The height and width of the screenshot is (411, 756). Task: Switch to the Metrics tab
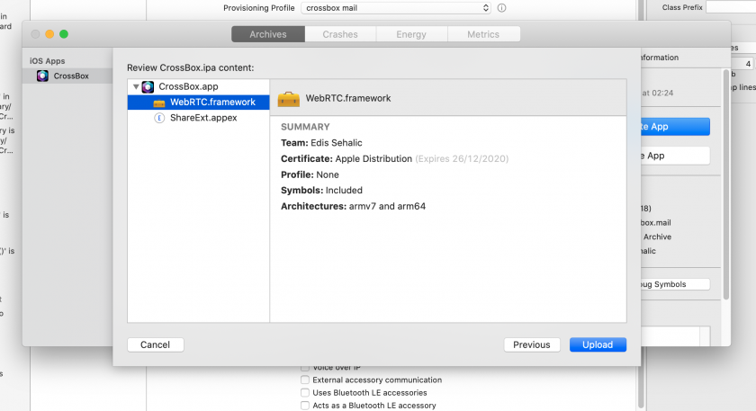(x=483, y=34)
